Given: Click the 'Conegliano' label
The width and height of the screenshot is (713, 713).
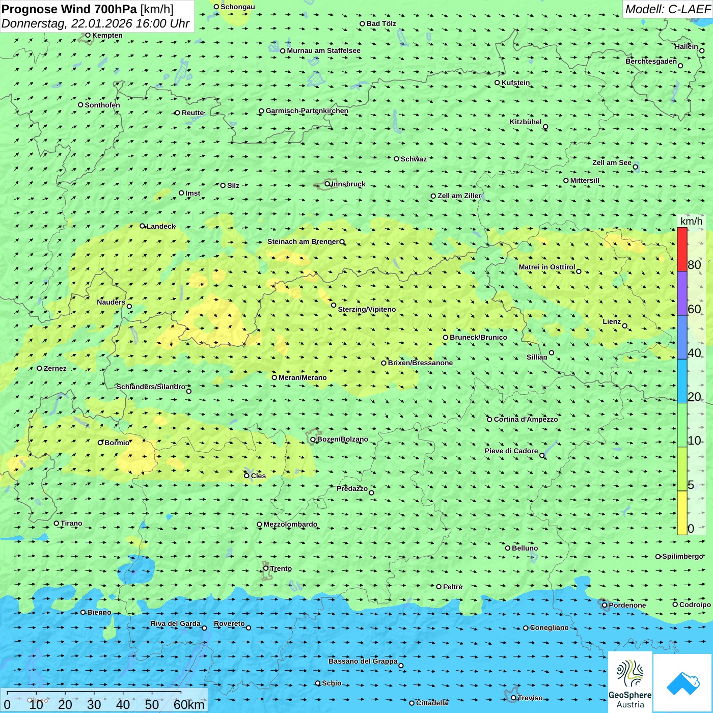Looking at the screenshot, I should pyautogui.click(x=549, y=627).
